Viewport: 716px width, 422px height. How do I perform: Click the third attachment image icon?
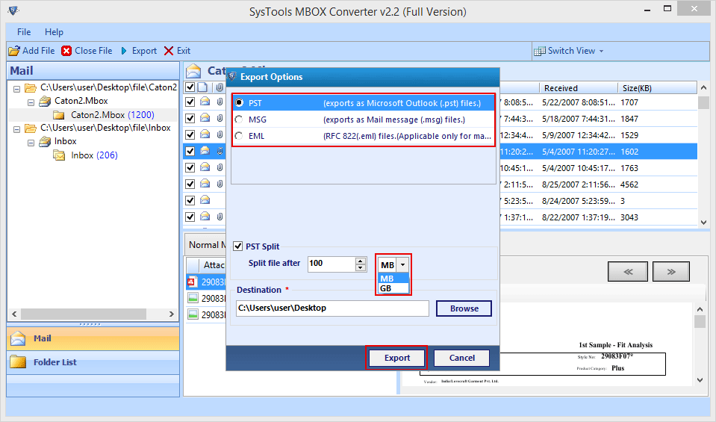point(193,314)
